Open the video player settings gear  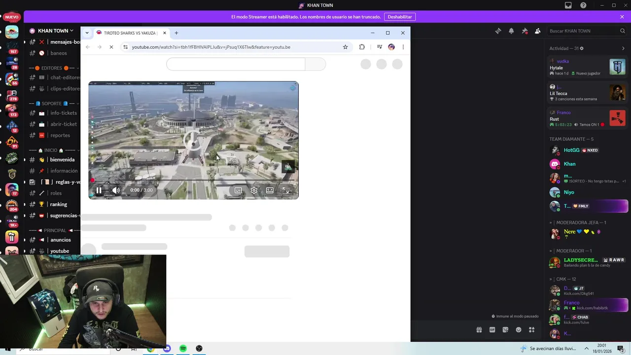(254, 190)
